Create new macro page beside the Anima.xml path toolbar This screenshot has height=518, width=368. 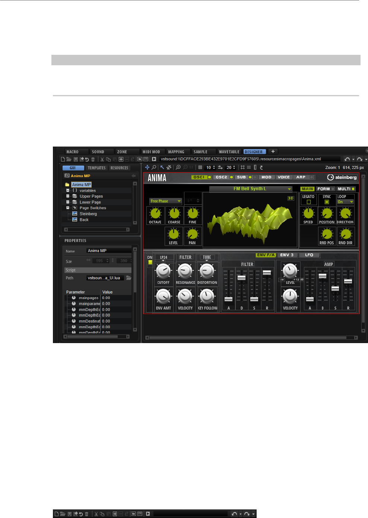(x=63, y=159)
